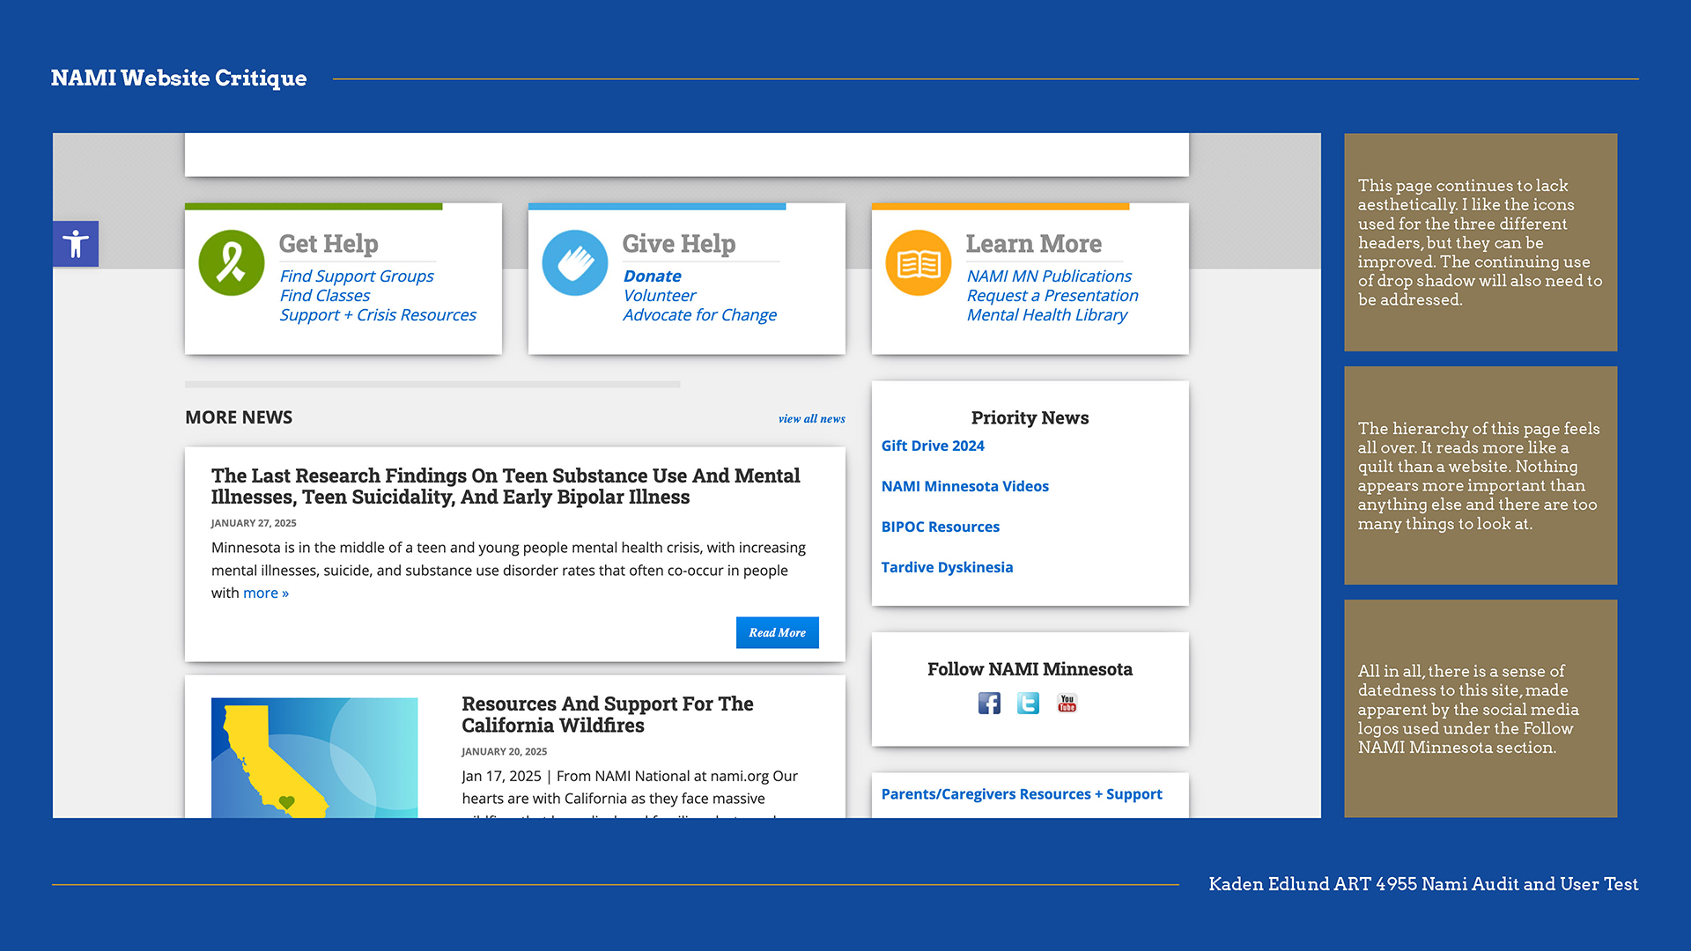Viewport: 1691px width, 951px height.
Task: Open the Twitter icon under Follow NAMI Minnesota
Action: point(1028,703)
